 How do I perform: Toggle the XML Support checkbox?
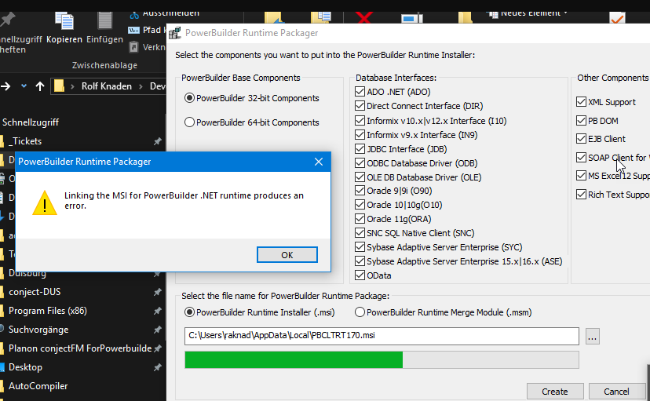coord(581,102)
